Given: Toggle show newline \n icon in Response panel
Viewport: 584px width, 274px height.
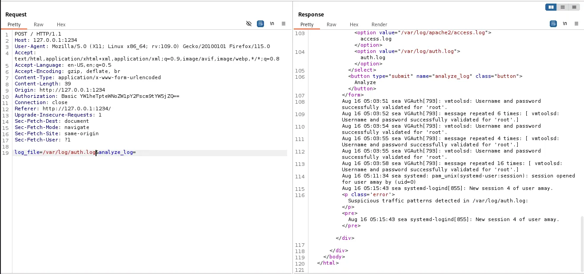Looking at the screenshot, I should click(565, 24).
